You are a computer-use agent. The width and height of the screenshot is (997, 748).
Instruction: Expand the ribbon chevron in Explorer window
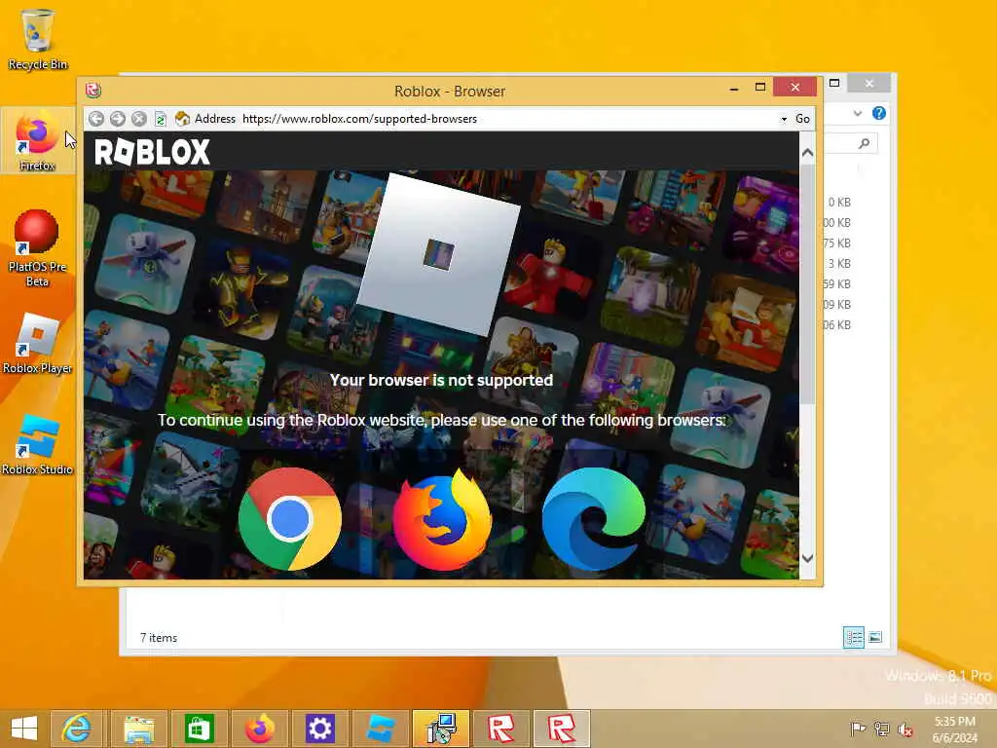coord(858,113)
